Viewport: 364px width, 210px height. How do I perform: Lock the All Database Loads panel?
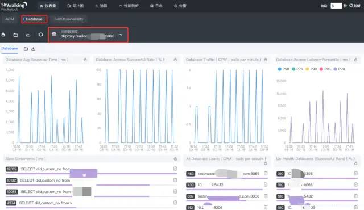(266, 163)
